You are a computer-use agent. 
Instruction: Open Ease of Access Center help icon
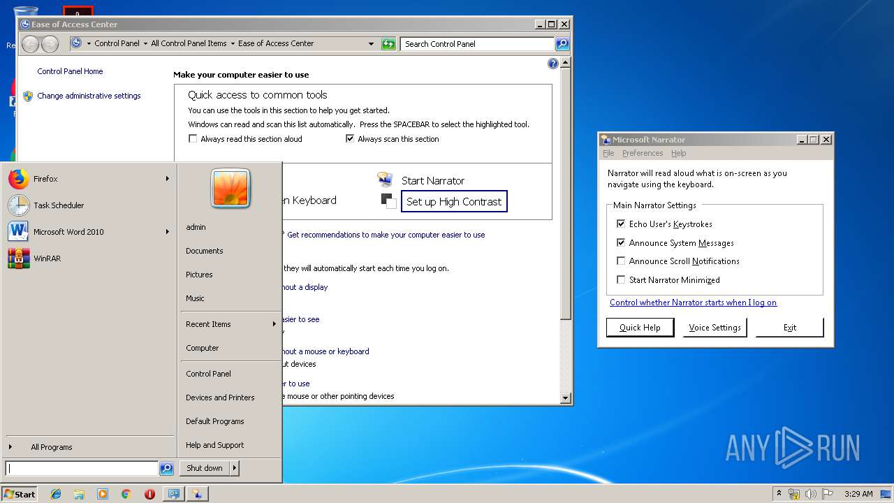click(x=553, y=64)
